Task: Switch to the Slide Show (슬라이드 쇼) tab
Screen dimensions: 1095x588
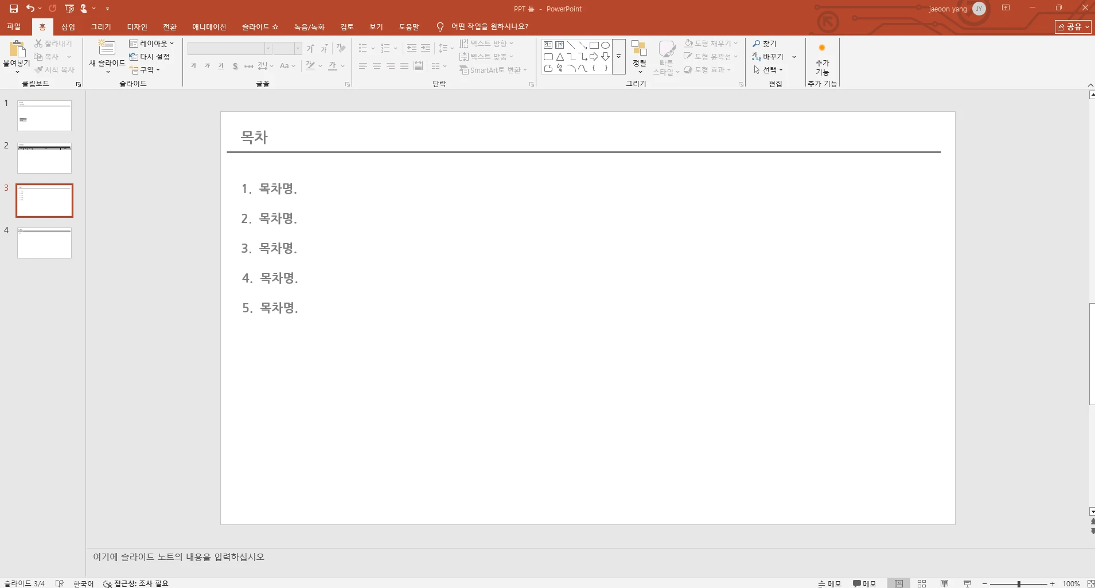Action: coord(260,27)
